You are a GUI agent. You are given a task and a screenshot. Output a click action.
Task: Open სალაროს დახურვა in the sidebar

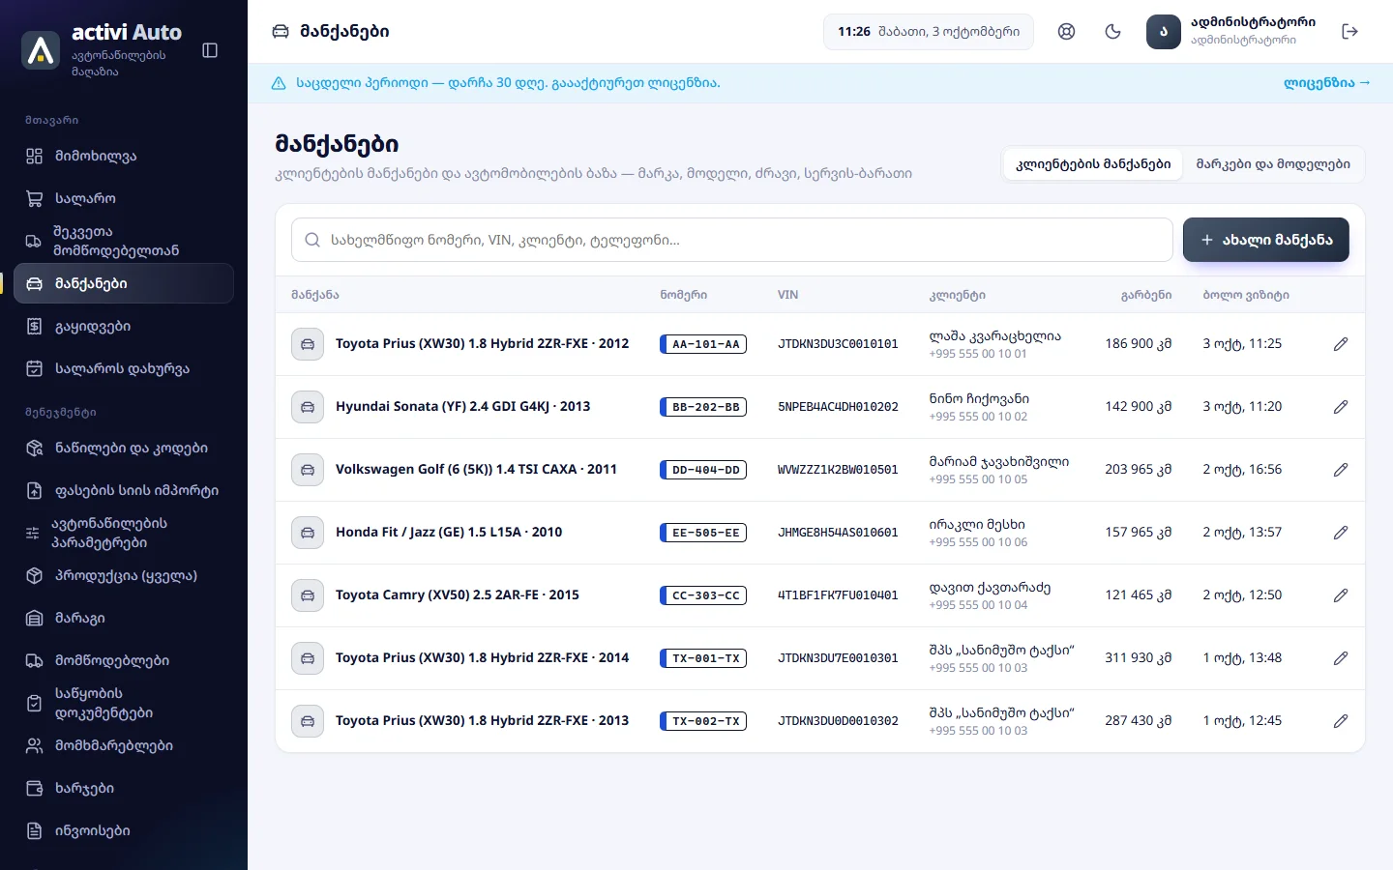click(x=124, y=368)
